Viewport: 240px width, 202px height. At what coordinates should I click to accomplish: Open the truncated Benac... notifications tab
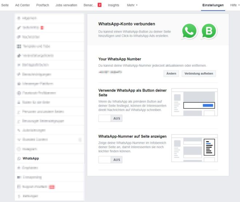click(x=89, y=5)
